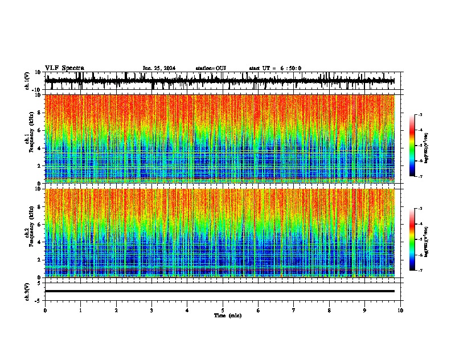Click the ch.2 spectrogram panel
The image size is (451, 348).
220,233
